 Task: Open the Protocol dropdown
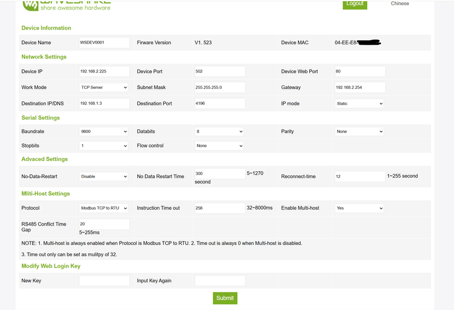(104, 208)
